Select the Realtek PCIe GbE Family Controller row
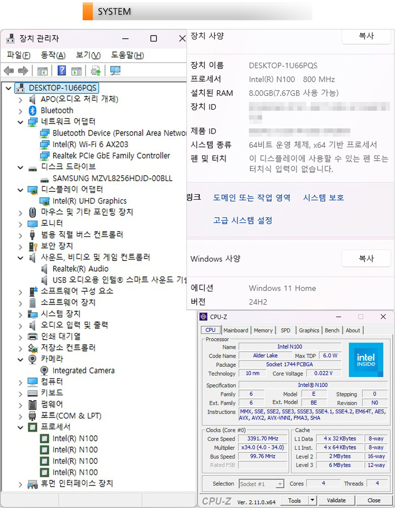 click(105, 156)
